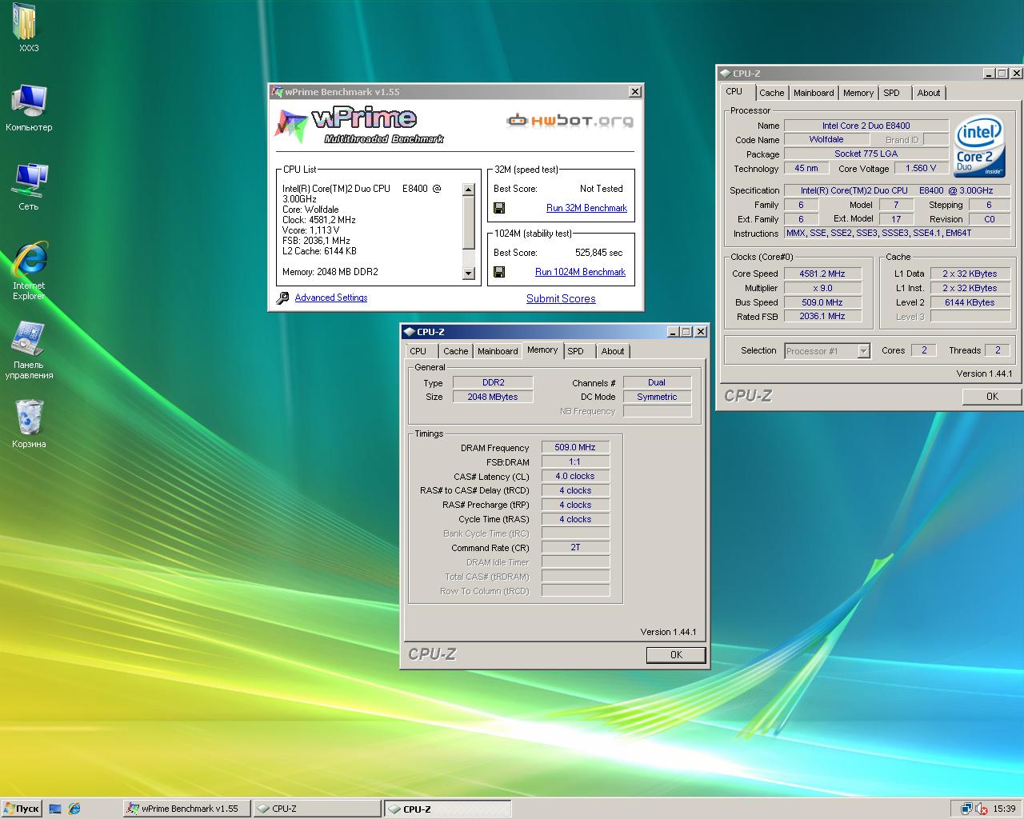1024x819 pixels.
Task: Click the CAS# Latency 4.0 clocks value
Action: (575, 476)
